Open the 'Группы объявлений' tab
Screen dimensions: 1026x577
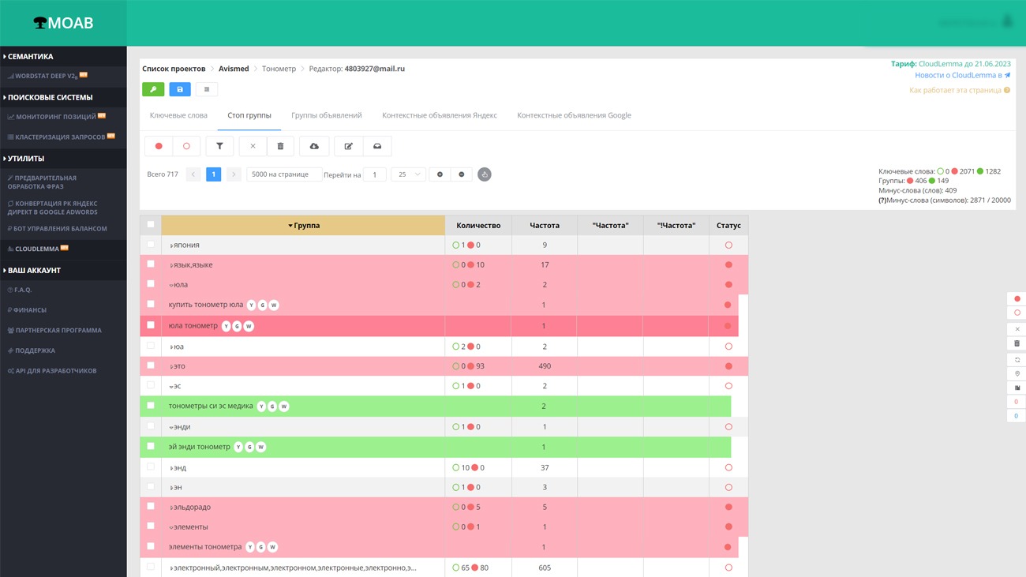[326, 115]
